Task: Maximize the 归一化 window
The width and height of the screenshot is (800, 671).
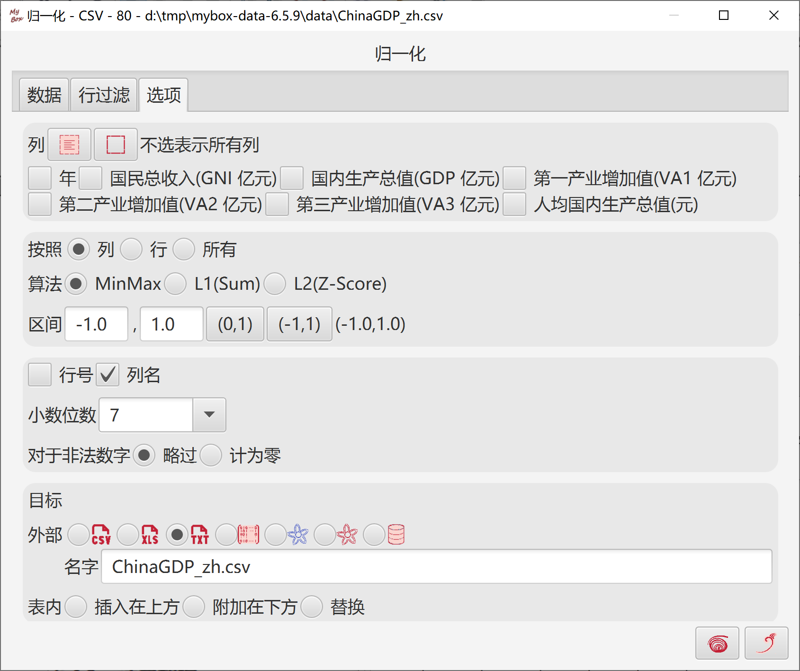Action: tap(724, 16)
